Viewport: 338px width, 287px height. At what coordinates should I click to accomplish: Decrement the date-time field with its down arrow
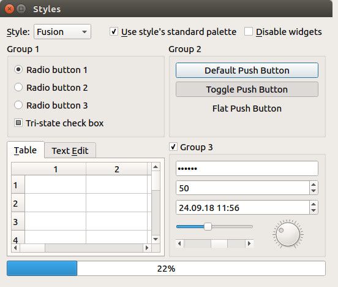314,210
